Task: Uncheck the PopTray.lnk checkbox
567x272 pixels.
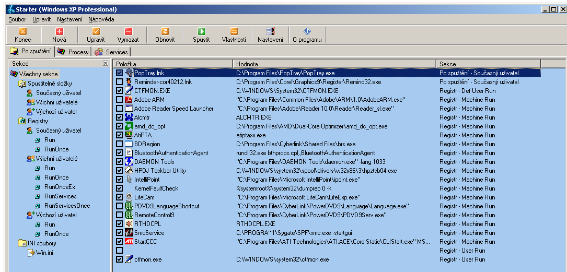Action: click(x=119, y=73)
